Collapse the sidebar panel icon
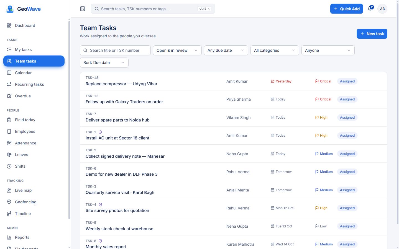The height and width of the screenshot is (249, 399). [83, 9]
